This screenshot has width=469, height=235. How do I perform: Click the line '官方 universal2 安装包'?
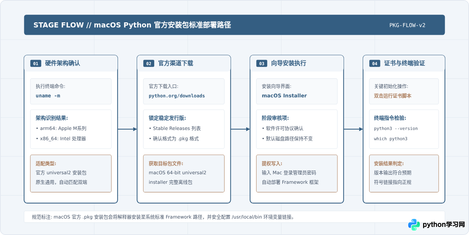pos(61,172)
